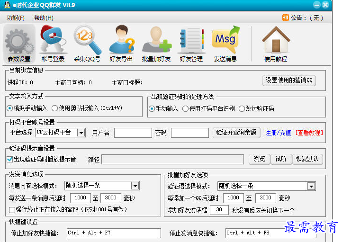Open 发送消息 Msg icon

(x=225, y=44)
